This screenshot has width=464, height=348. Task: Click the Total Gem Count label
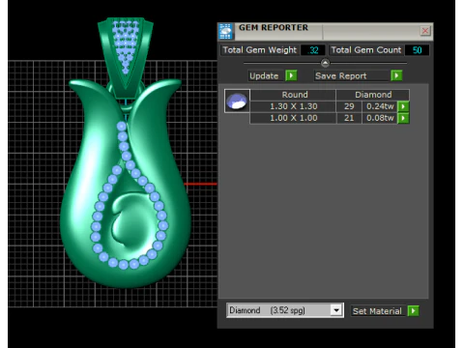[x=366, y=50]
